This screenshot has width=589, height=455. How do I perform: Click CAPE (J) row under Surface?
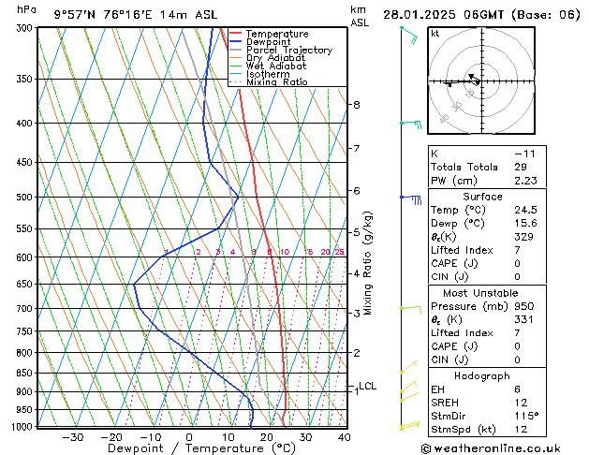point(487,263)
